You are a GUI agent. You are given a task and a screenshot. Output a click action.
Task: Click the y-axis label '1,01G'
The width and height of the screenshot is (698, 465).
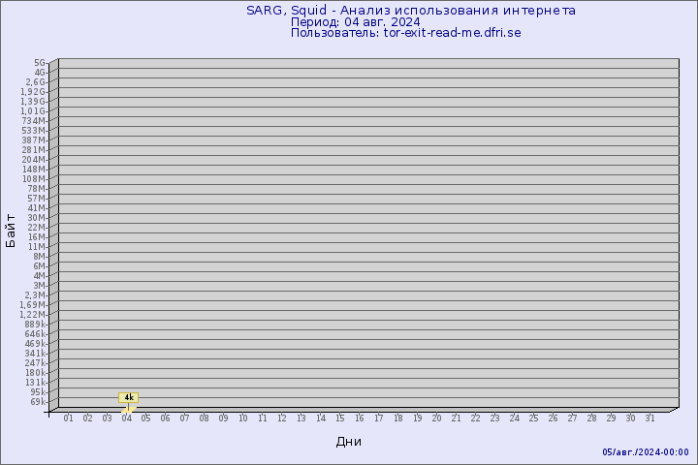pyautogui.click(x=33, y=111)
